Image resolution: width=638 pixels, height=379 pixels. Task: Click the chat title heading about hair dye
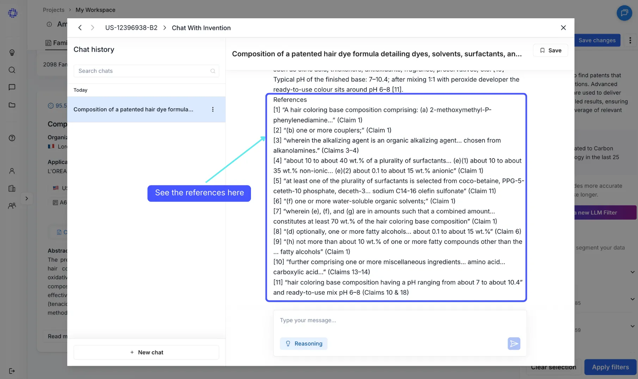[377, 54]
